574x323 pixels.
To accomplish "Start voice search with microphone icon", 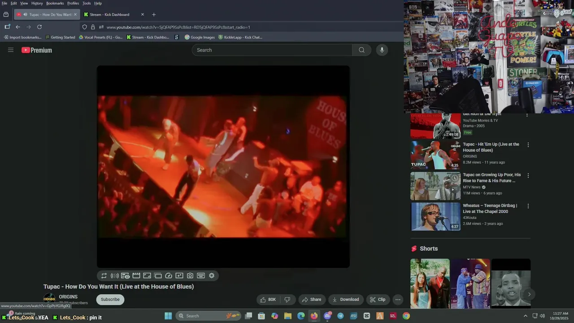I will click(382, 50).
